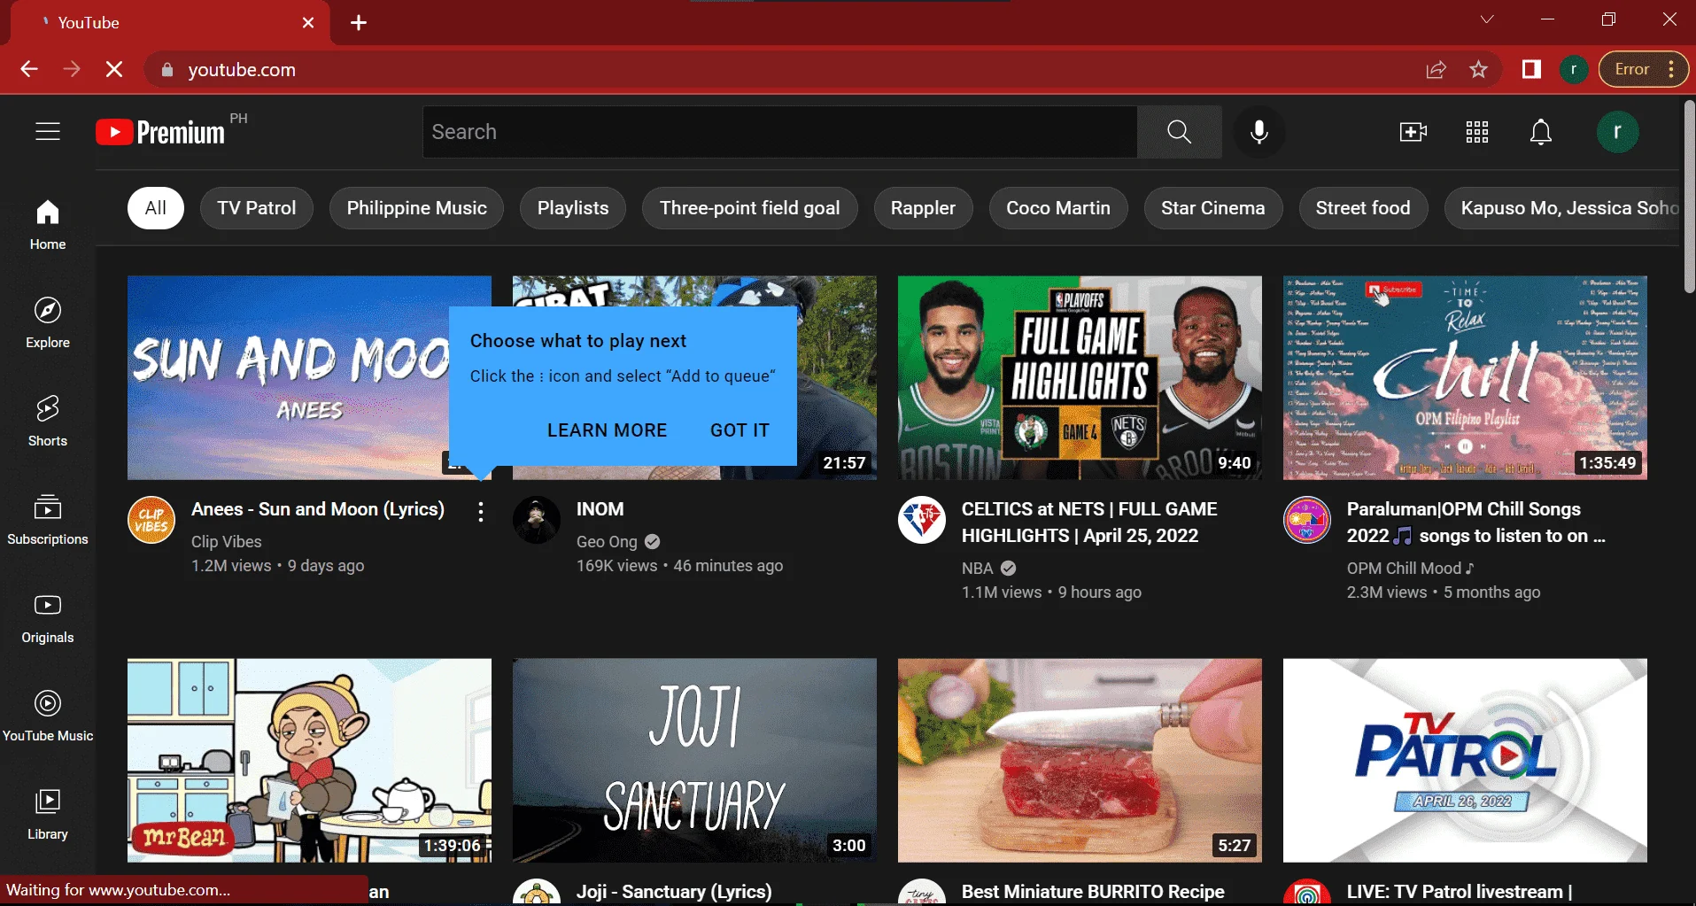Go to Home in sidebar
This screenshot has width=1696, height=906.
pos(48,225)
